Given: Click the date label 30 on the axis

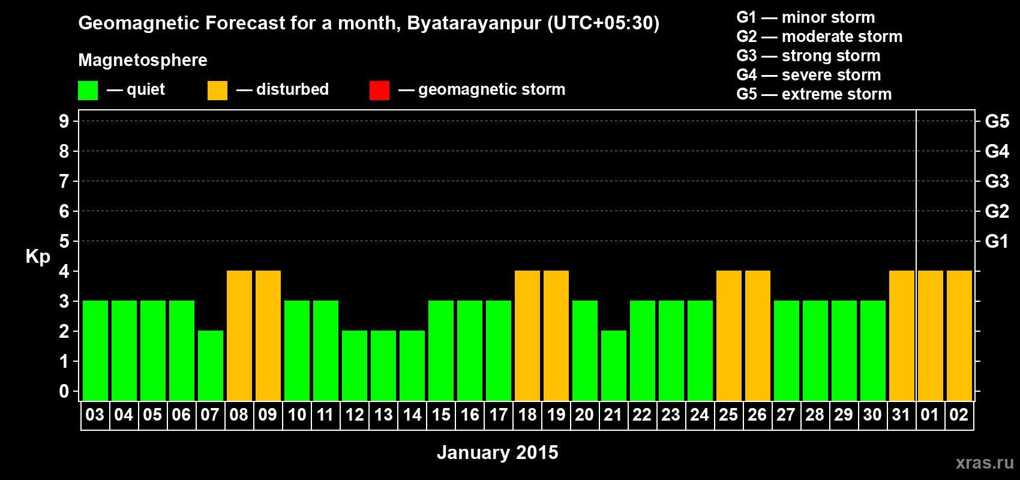Looking at the screenshot, I should [872, 415].
